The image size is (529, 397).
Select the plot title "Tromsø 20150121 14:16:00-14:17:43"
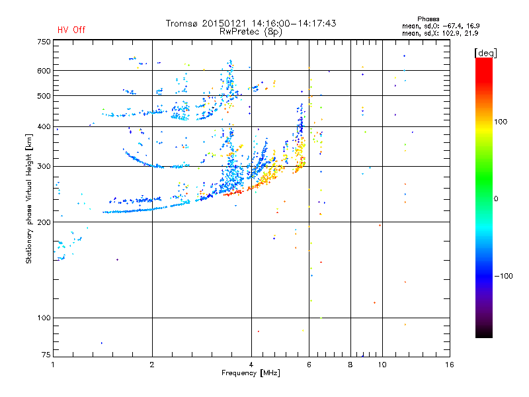click(251, 23)
